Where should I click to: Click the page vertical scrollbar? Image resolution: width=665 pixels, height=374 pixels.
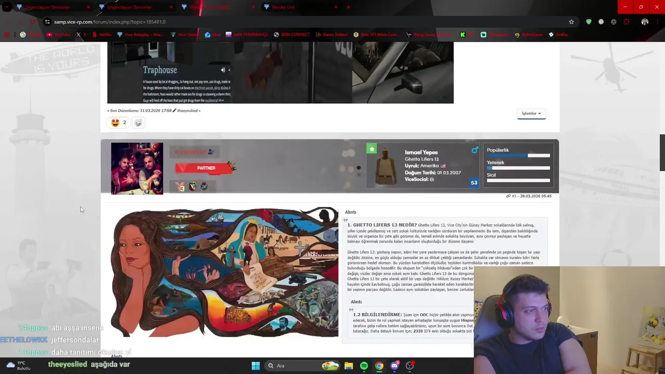tap(662, 152)
